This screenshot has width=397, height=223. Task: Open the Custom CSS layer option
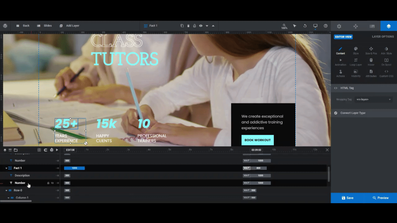pos(386,73)
